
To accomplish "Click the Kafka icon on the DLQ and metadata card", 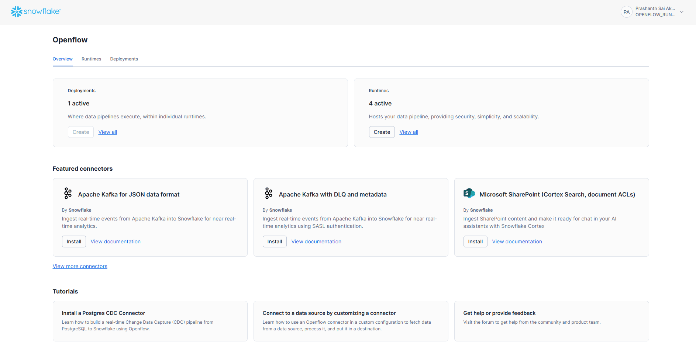I will tap(269, 193).
